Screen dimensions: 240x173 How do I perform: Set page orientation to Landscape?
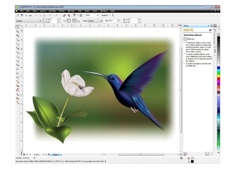[69, 21]
